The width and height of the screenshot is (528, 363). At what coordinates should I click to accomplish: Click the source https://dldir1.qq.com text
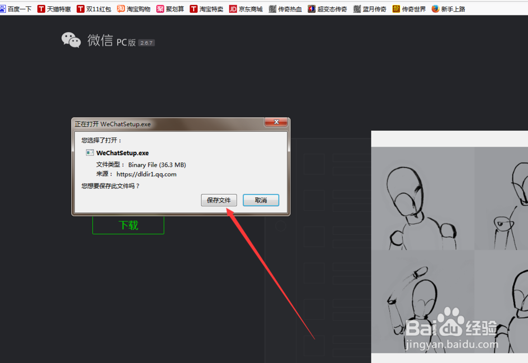click(146, 174)
